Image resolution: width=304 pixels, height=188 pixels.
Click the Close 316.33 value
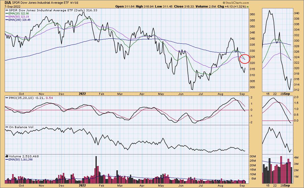[184, 6]
